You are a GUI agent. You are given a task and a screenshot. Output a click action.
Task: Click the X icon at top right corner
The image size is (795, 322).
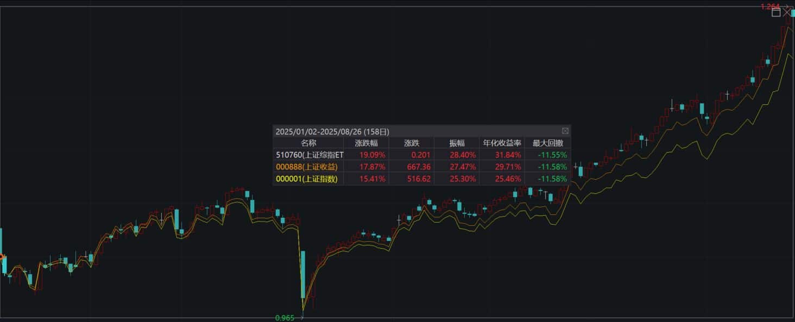787,12
